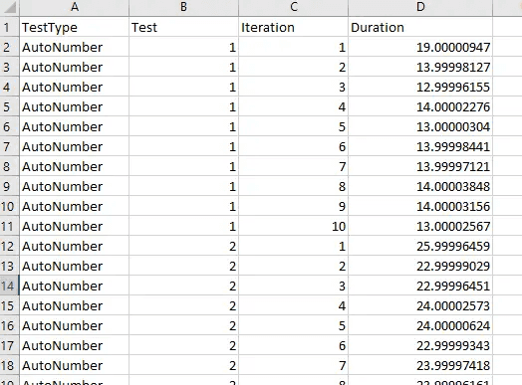The image size is (522, 385).
Task: Select cell with duration 25.9996459
Action: 420,246
